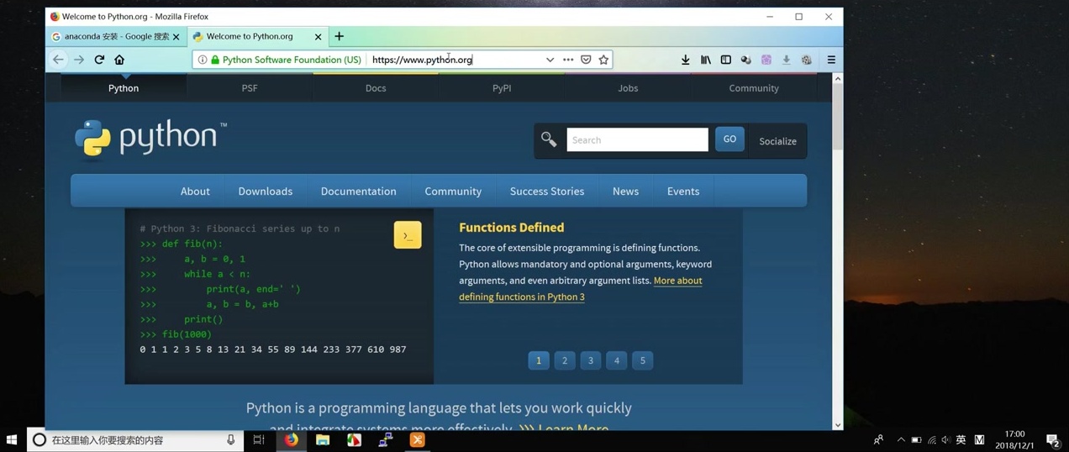Image resolution: width=1069 pixels, height=452 pixels.
Task: Open the page actions three-dot menu
Action: [x=568, y=60]
